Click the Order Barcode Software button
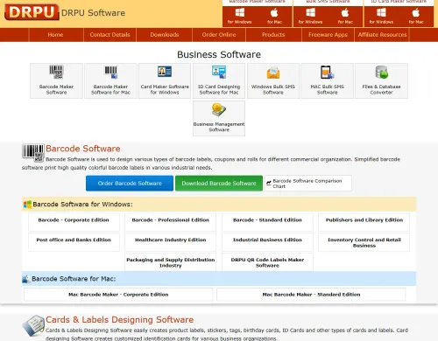This screenshot has height=341, width=438. (130, 184)
